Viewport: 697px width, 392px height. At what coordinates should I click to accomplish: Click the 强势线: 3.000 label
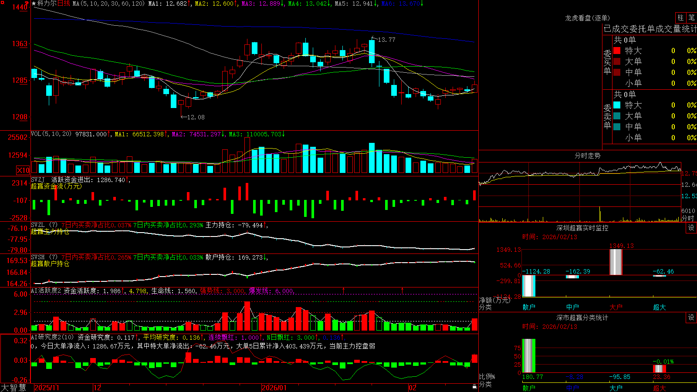click(x=223, y=291)
